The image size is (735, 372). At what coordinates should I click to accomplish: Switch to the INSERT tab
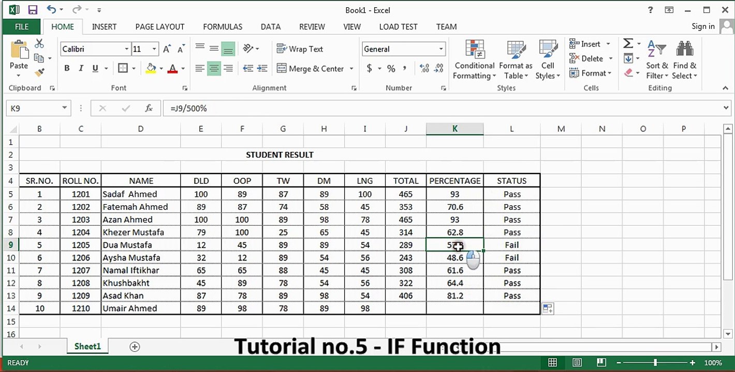(104, 27)
